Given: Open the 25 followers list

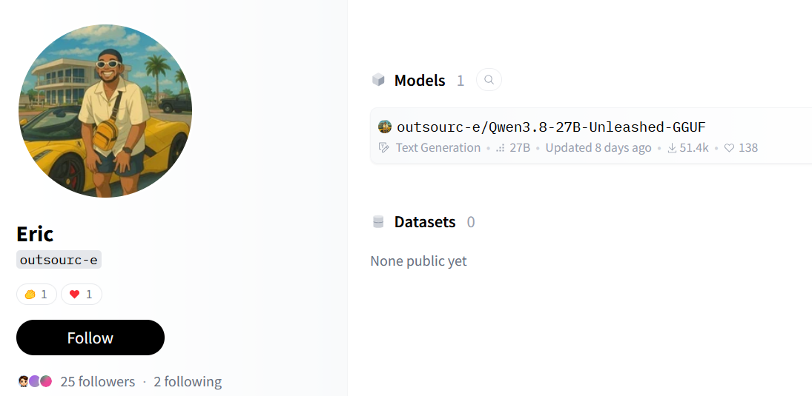Looking at the screenshot, I should 97,381.
